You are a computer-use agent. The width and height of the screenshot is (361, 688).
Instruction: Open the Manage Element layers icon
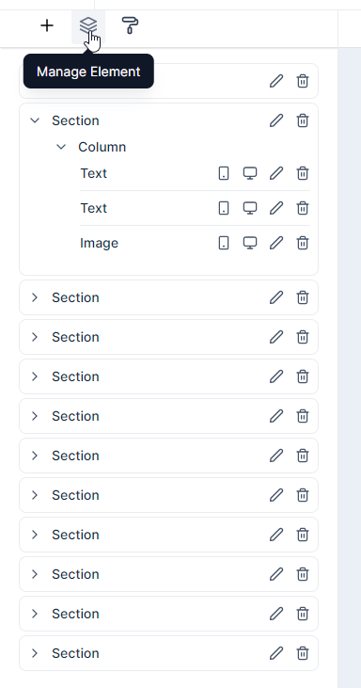[x=88, y=26]
